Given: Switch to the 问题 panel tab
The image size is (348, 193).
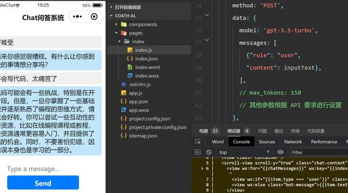Looking at the screenshot, I should (263, 131).
